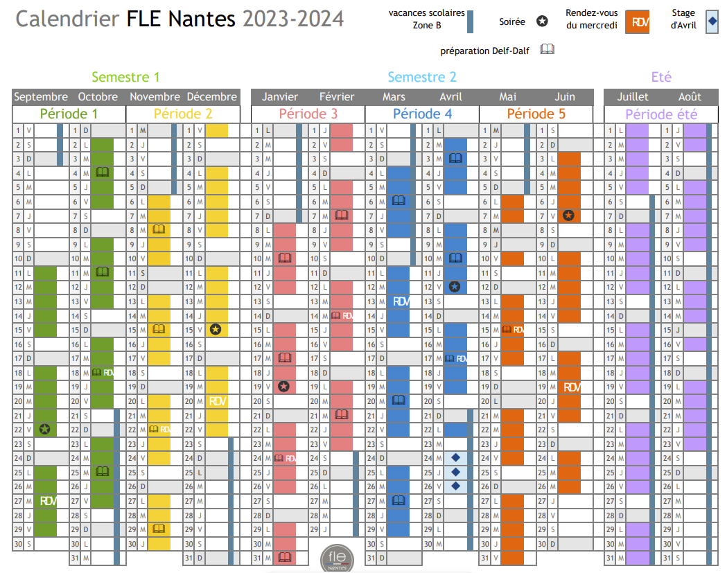Image resolution: width=727 pixels, height=573 pixels.
Task: Click the book icon on 20 Mars
Action: [398, 400]
